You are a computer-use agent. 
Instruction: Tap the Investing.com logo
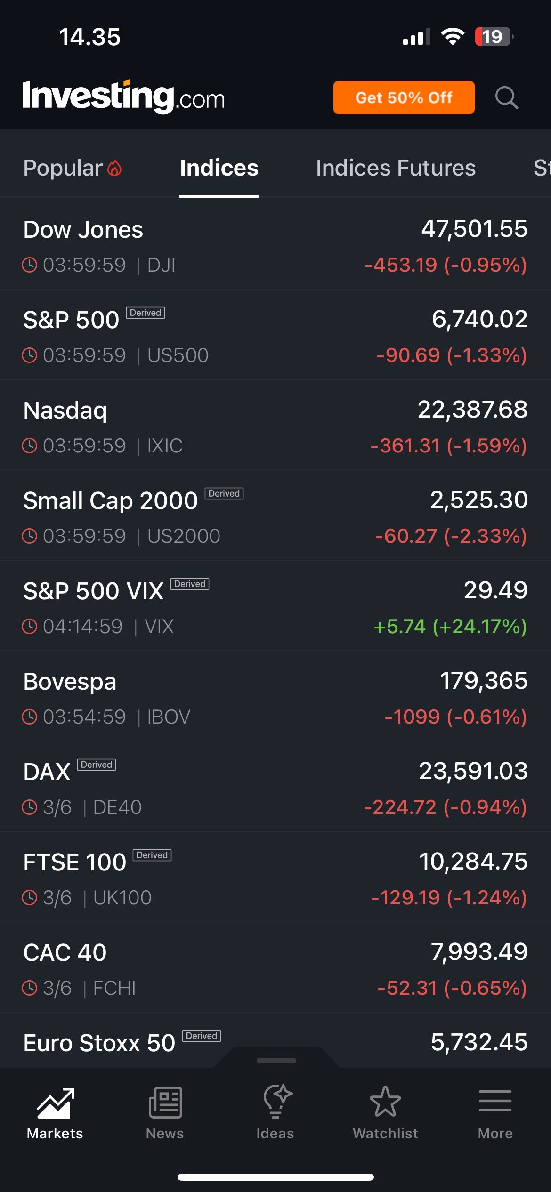[123, 97]
